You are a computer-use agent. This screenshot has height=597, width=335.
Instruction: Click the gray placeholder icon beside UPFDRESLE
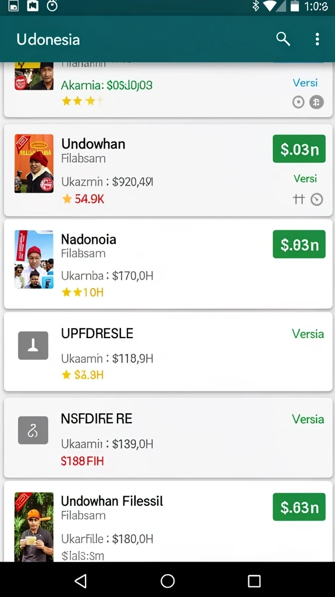(x=33, y=345)
